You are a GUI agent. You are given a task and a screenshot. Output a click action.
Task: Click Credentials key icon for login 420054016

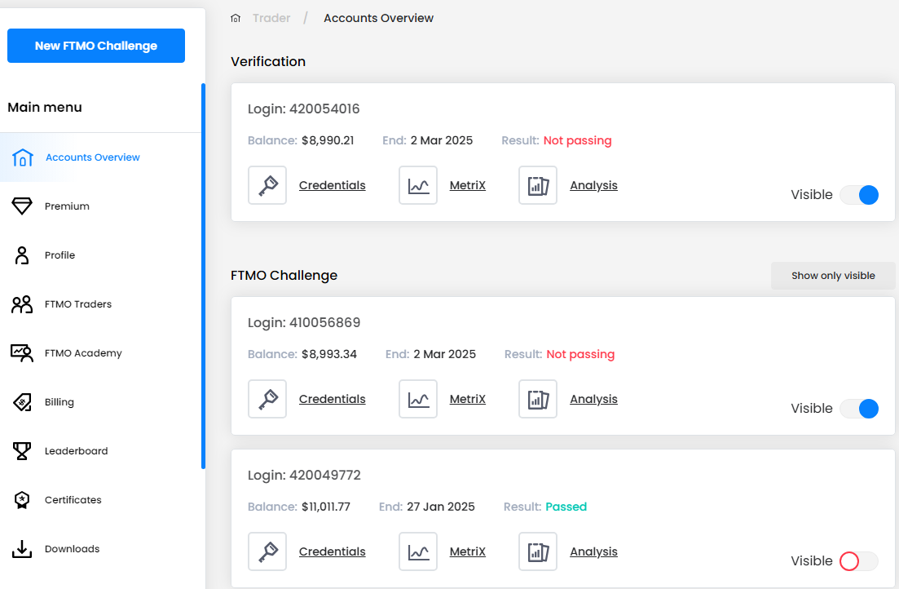pyautogui.click(x=267, y=185)
